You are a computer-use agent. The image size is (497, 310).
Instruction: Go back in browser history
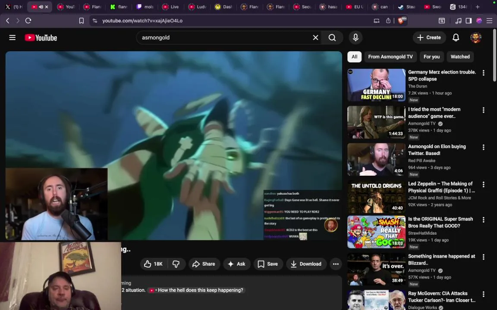[8, 21]
